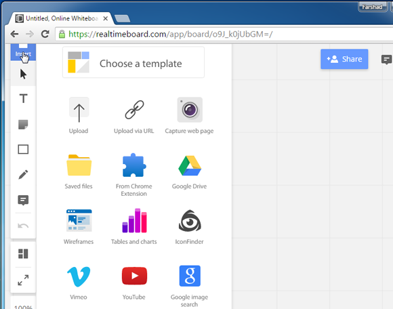The image size is (393, 309).
Task: Click the undo arrow
Action: click(x=23, y=226)
